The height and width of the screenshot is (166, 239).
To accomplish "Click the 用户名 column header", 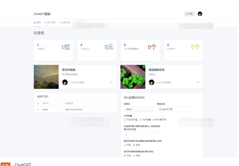I will click(46, 103).
